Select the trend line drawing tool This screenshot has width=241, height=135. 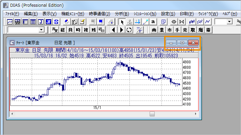[146, 22]
